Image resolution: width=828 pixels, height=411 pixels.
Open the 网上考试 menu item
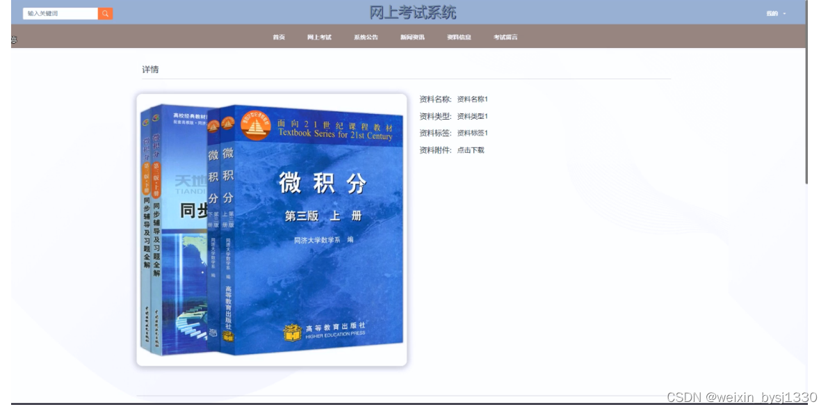tap(320, 37)
